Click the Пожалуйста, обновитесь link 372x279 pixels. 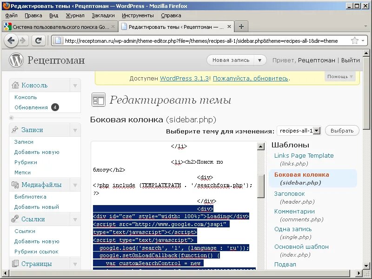click(251, 78)
